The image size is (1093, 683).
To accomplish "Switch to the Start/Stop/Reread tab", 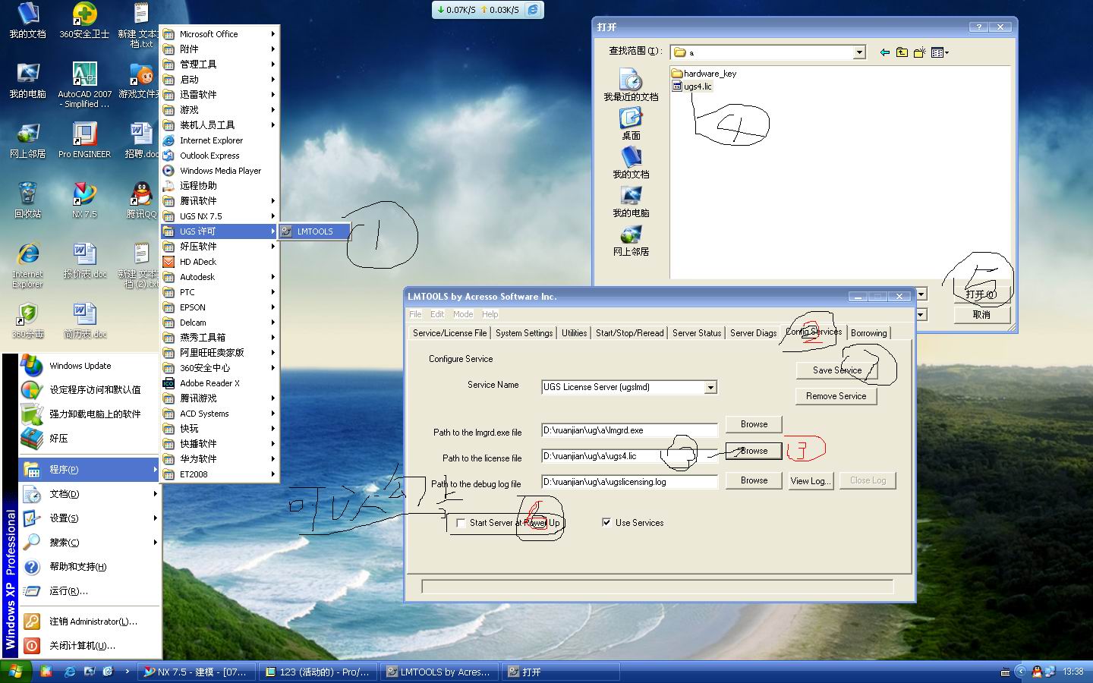I will pyautogui.click(x=629, y=333).
